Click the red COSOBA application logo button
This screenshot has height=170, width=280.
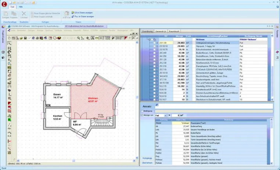(4, 4)
